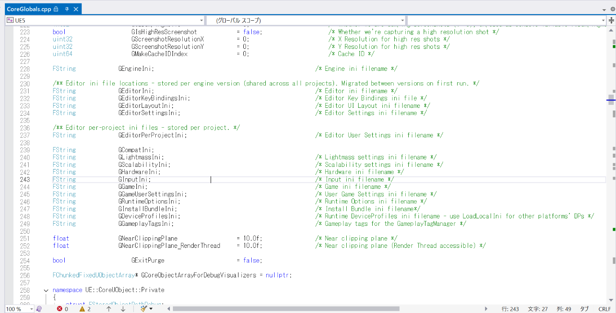Click horizontal scrollbar left arrow
The width and height of the screenshot is (616, 313).
(x=169, y=309)
